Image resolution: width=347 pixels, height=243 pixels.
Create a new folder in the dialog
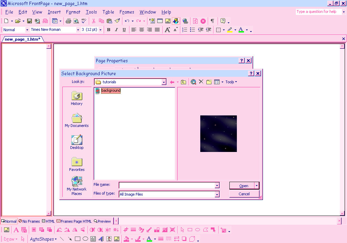tap(209, 82)
